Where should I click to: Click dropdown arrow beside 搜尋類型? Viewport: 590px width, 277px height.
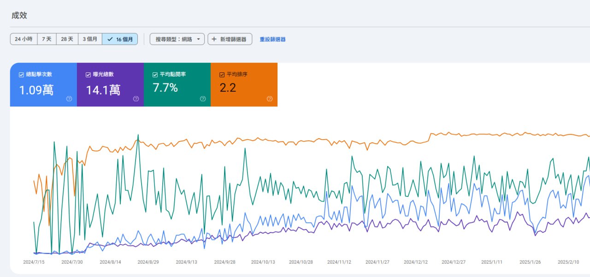click(x=199, y=39)
